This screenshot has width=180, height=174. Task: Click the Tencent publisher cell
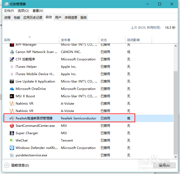point(67,141)
